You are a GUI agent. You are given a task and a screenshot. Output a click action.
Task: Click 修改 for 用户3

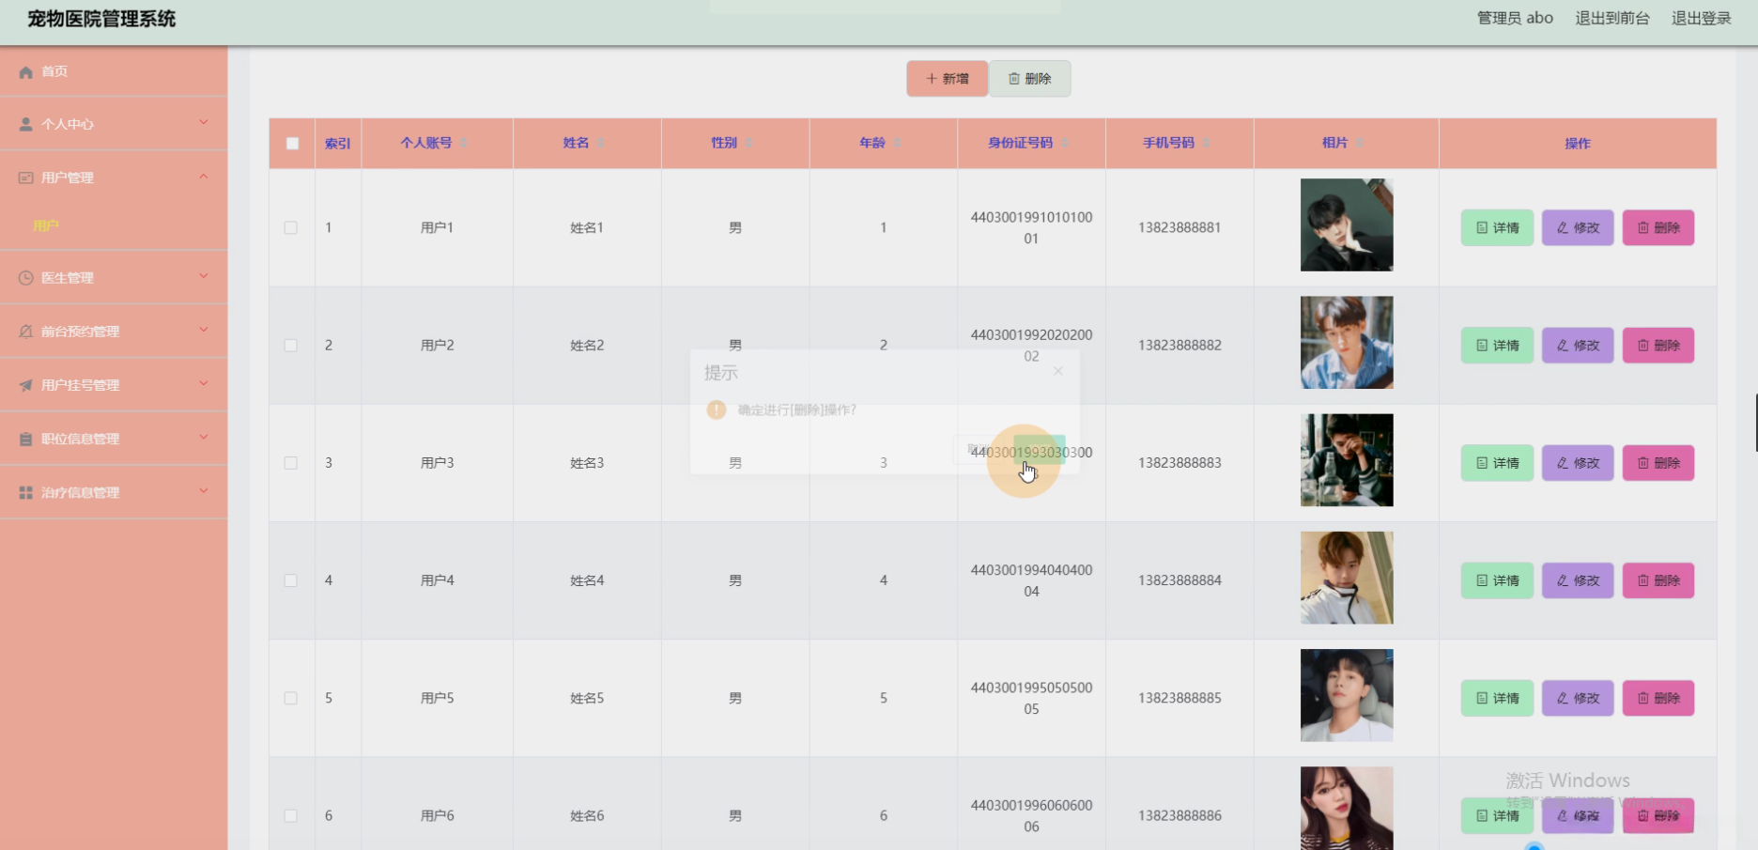point(1578,463)
